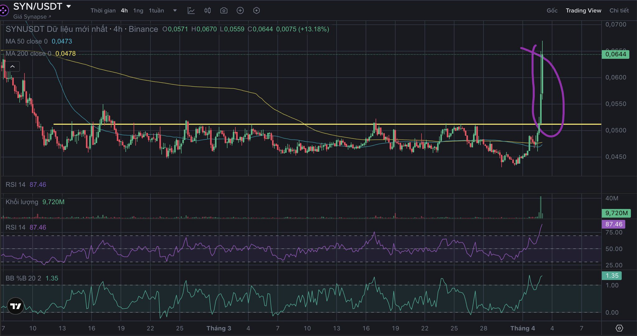This screenshot has width=637, height=336.
Task: Open chart settings hexagon icon in toolbar
Action: (x=256, y=11)
